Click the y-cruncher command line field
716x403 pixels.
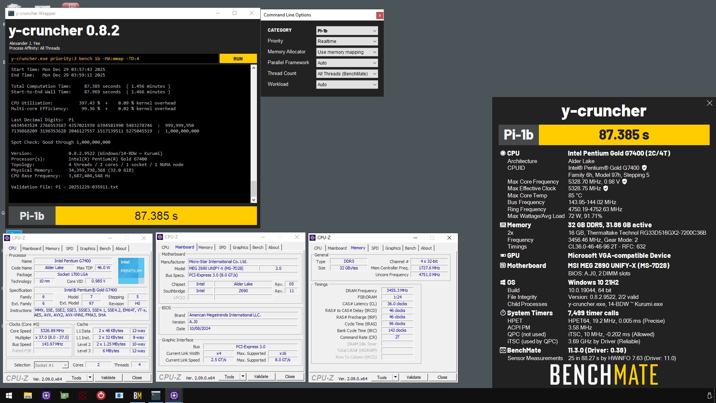[113, 59]
